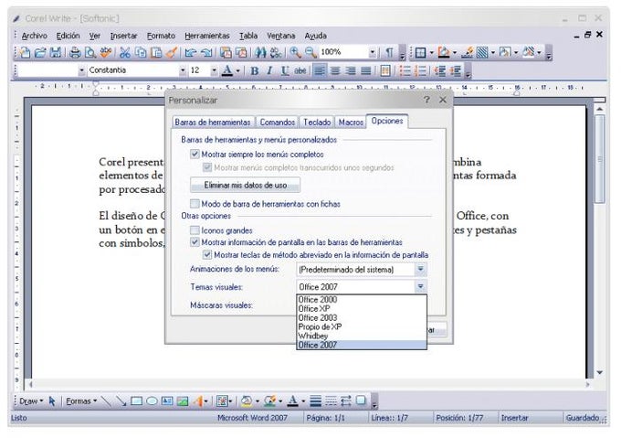Screen dimensions: 621x438
Task: Select the Ellipse shape tool
Action: pyautogui.click(x=152, y=401)
